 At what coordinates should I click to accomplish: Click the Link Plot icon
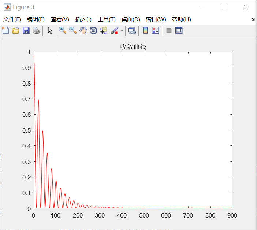132,30
